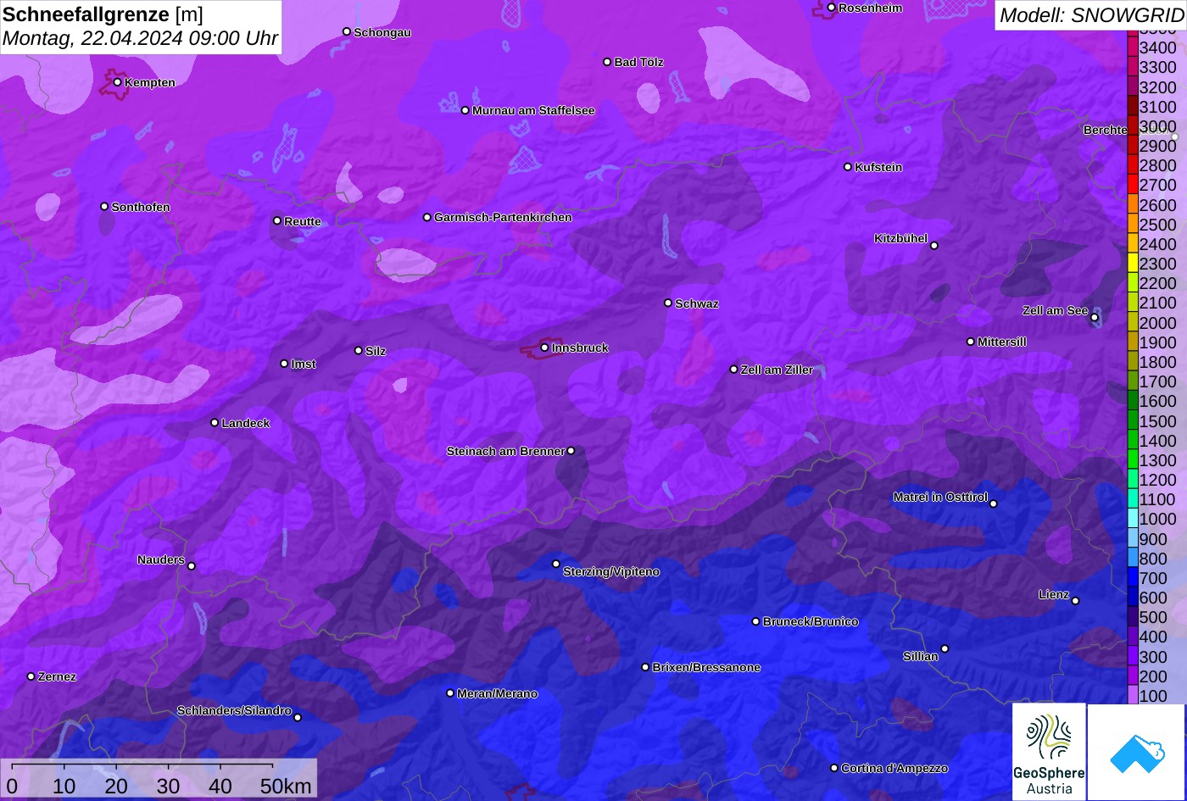
Task: Click the Zell am See marker
Action: click(1095, 318)
